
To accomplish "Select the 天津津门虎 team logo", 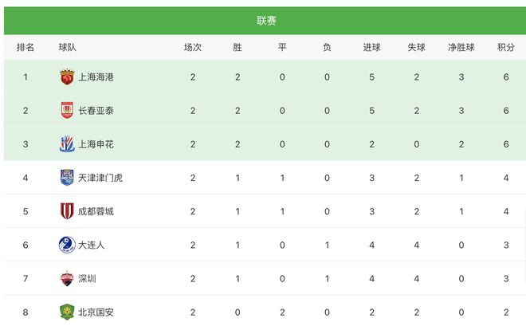I will click(67, 178).
